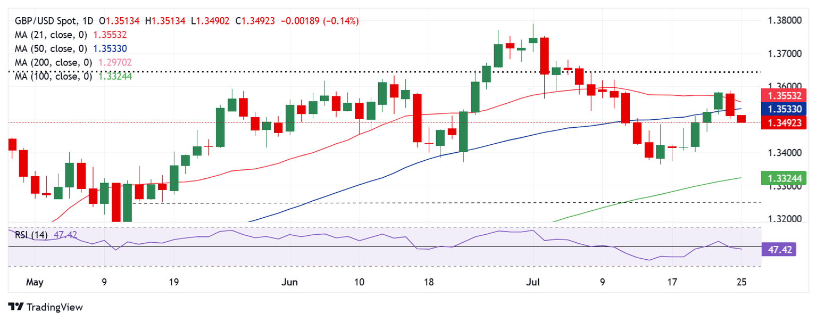This screenshot has width=817, height=321.
Task: Click the purple 47.42 RSI value tag
Action: pos(780,249)
